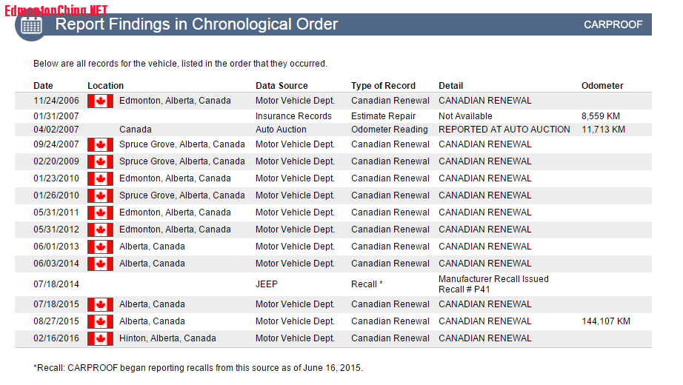683x385 pixels.
Task: Click the Canadian flag for 11/24/2006 record
Action: 100,101
